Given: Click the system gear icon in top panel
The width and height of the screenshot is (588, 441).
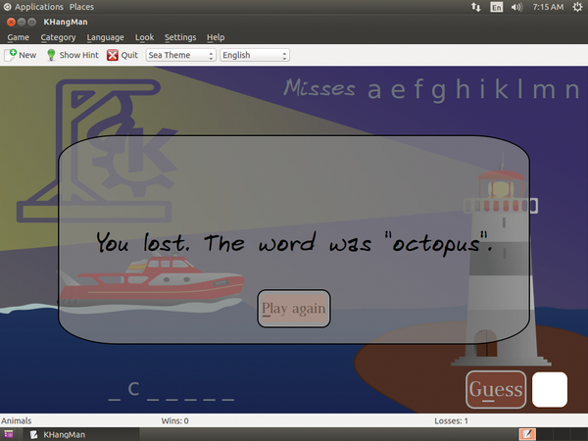Looking at the screenshot, I should click(x=577, y=7).
